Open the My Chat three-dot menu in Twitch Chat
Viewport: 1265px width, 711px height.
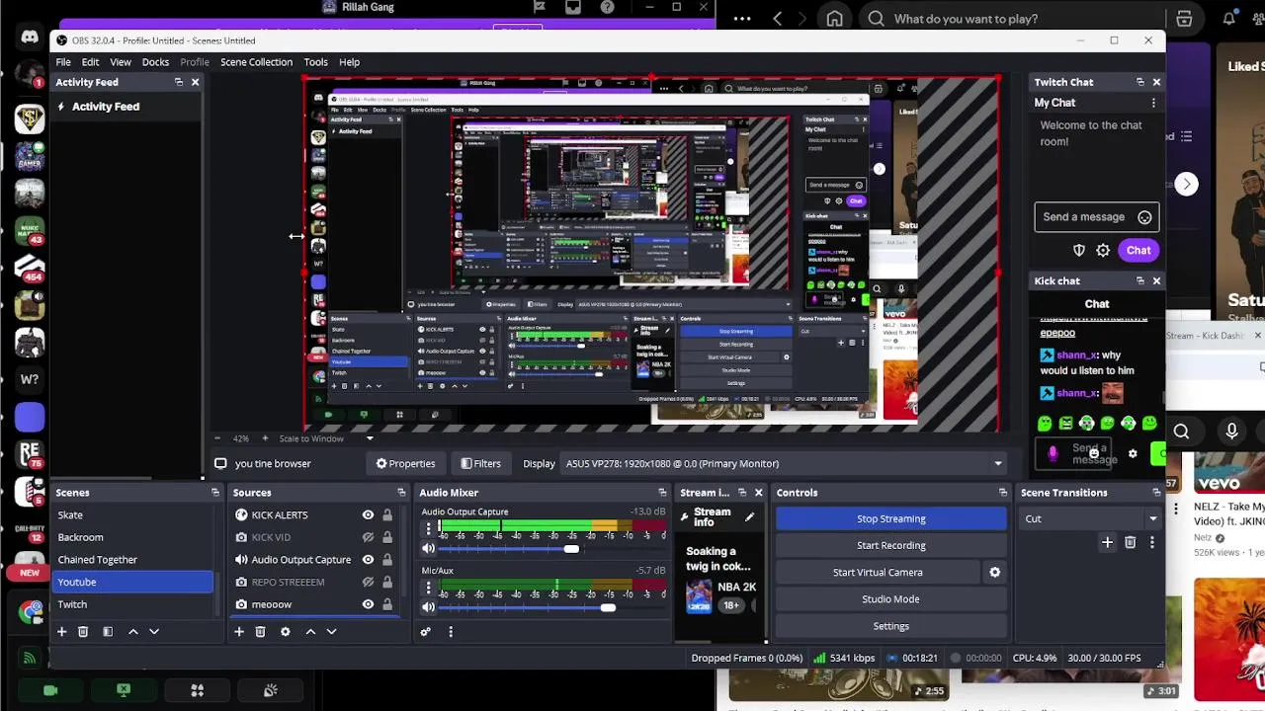click(1153, 103)
